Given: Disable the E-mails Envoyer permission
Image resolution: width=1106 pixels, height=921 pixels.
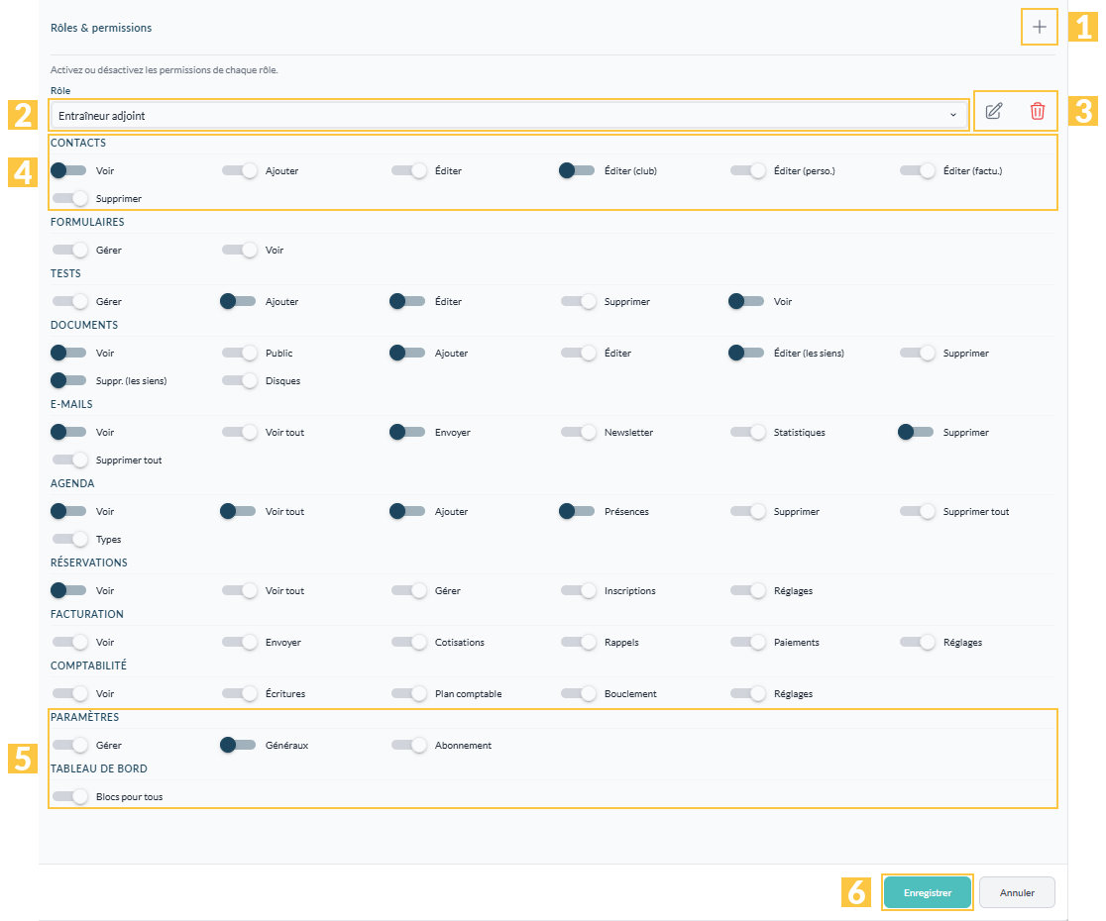Looking at the screenshot, I should 407,432.
